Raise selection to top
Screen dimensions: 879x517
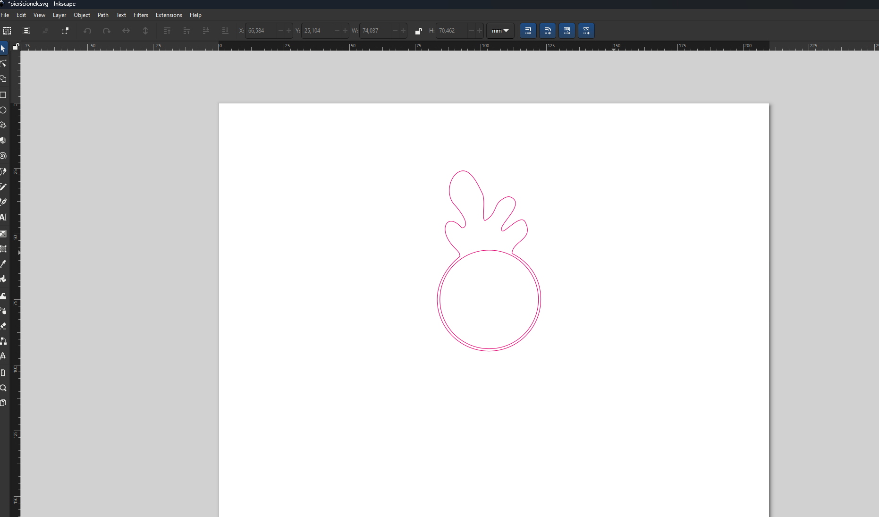[167, 31]
